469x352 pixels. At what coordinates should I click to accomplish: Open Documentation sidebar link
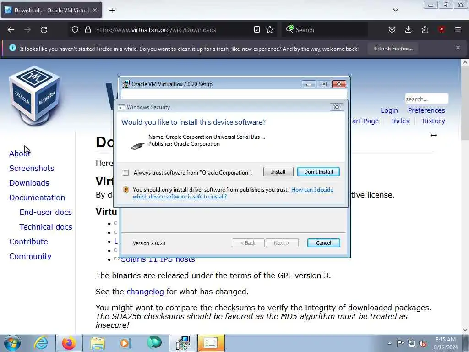click(x=37, y=198)
